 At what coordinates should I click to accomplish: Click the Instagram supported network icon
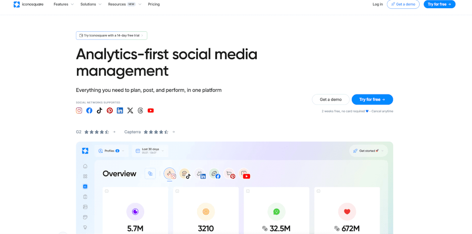click(79, 110)
